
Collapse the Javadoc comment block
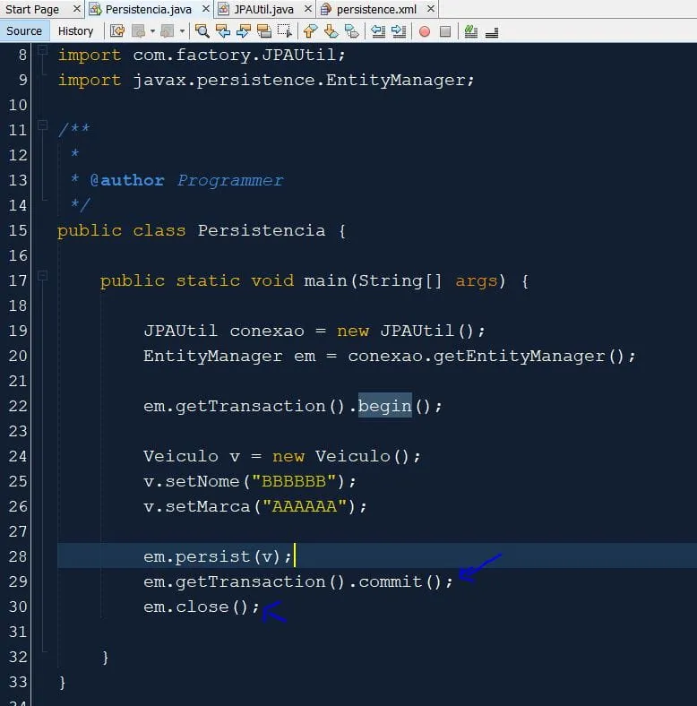point(42,130)
